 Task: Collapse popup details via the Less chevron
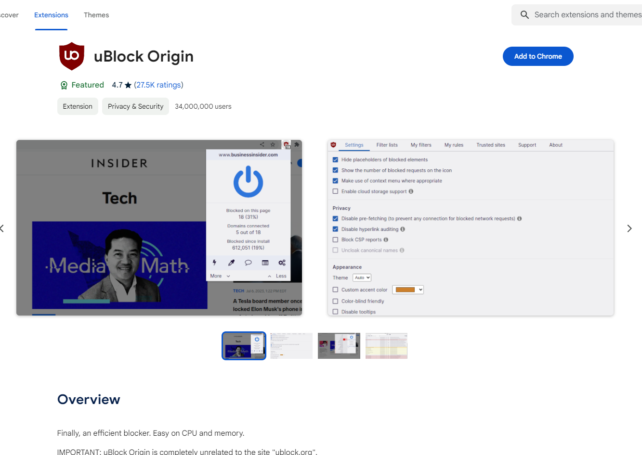[x=281, y=276]
